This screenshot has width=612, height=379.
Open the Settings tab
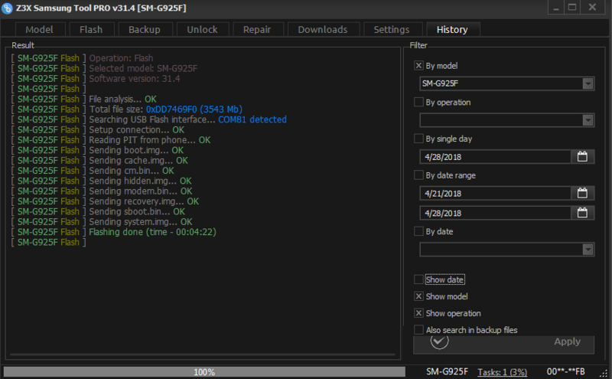(392, 30)
